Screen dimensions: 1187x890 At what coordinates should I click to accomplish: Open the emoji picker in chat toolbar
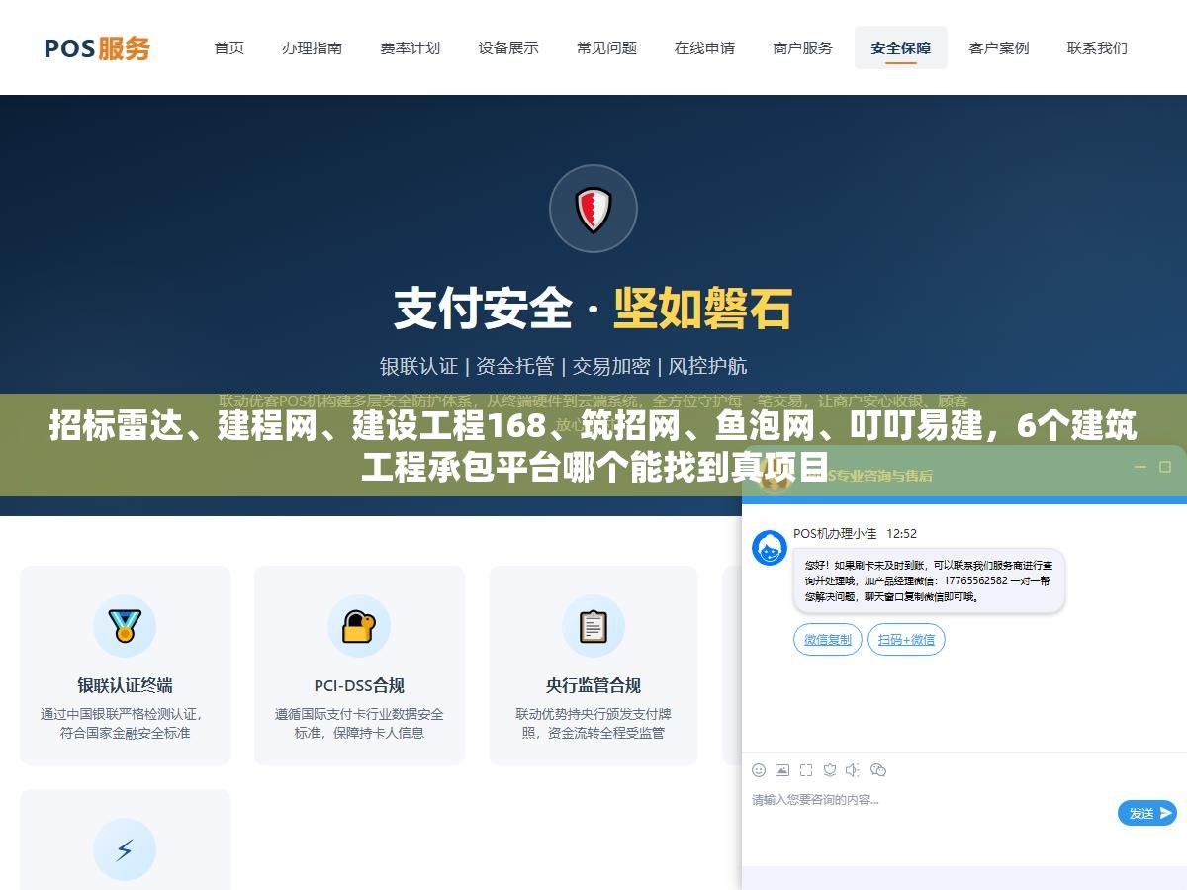coord(759,769)
